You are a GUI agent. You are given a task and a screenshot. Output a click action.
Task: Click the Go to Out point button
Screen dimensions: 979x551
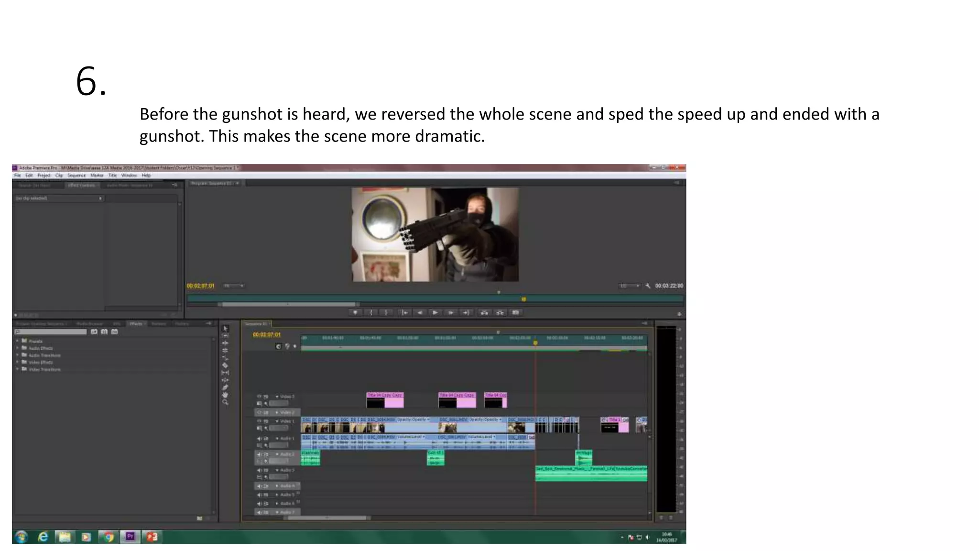point(466,313)
